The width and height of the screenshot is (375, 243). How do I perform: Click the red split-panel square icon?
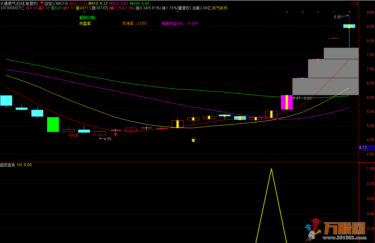tap(356, 4)
